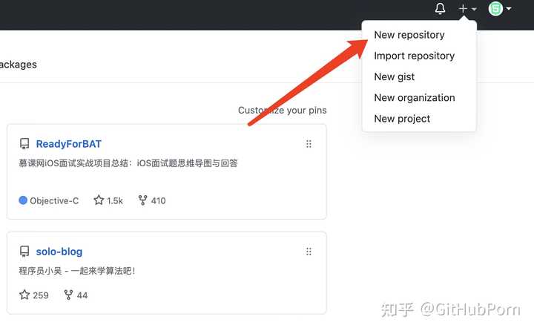Click the repo icon beside ReadyForBAT

(x=24, y=144)
